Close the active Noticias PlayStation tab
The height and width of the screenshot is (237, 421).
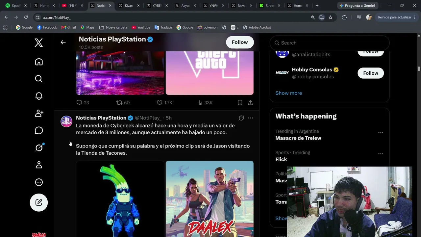tap(110, 6)
